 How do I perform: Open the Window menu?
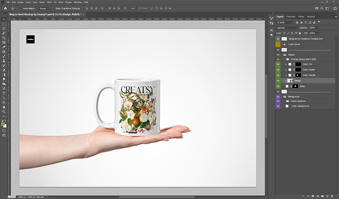click(x=78, y=2)
